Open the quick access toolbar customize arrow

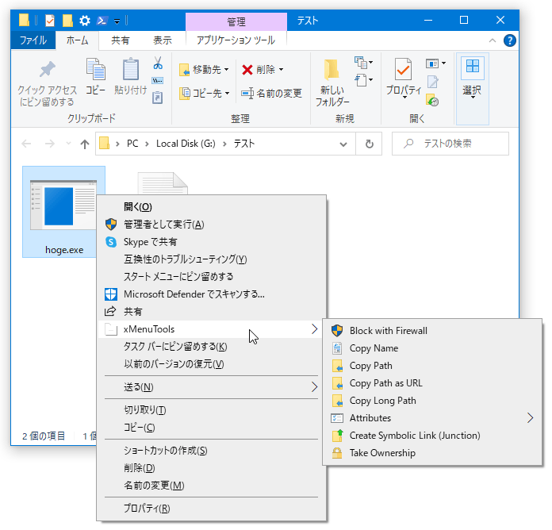point(117,21)
